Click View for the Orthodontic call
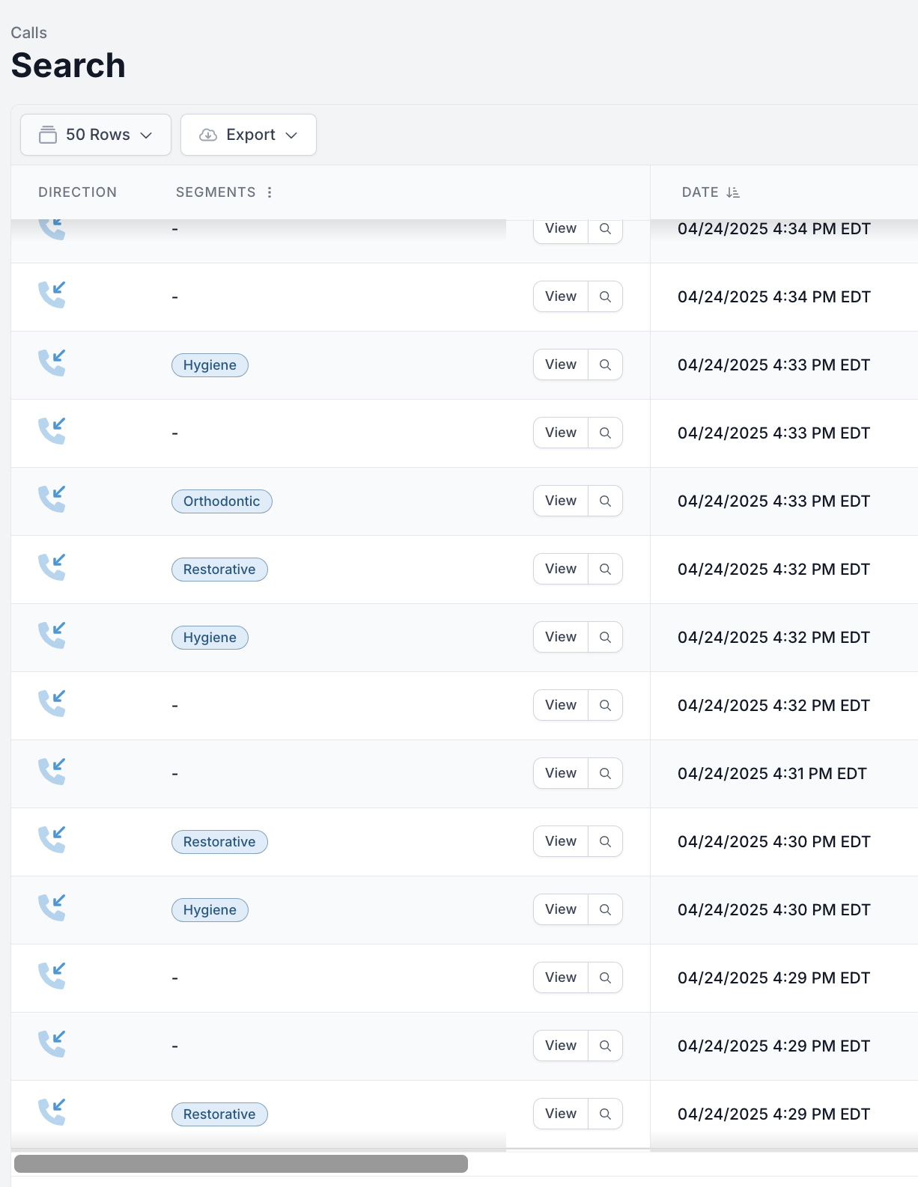918x1187 pixels. (561, 501)
